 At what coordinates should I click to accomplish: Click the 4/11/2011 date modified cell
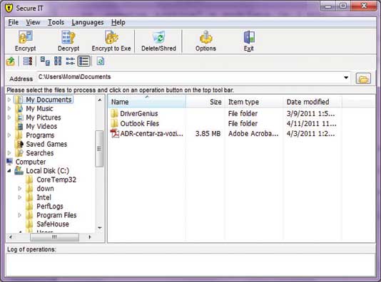tap(311, 123)
